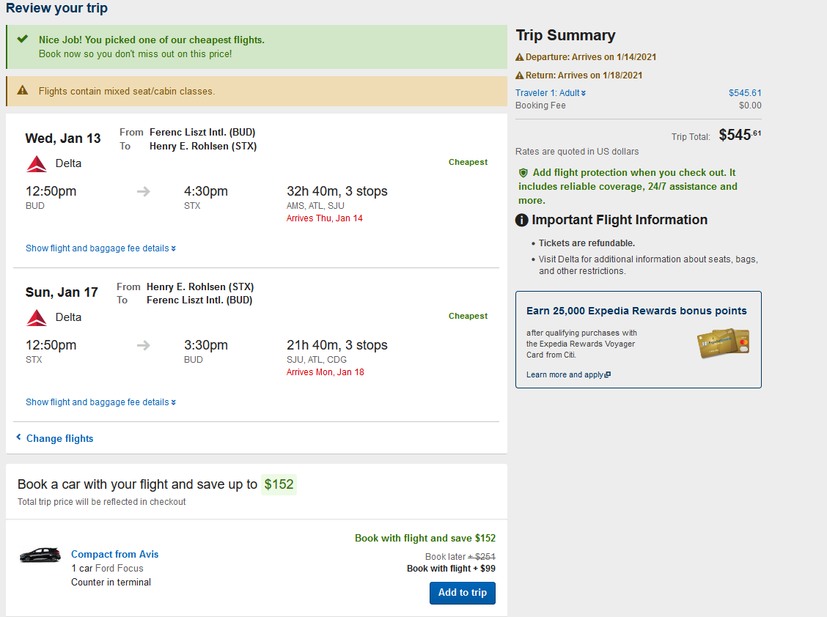Click the Delta logo on Jan 13 flight
Image resolution: width=827 pixels, height=617 pixels.
[37, 163]
